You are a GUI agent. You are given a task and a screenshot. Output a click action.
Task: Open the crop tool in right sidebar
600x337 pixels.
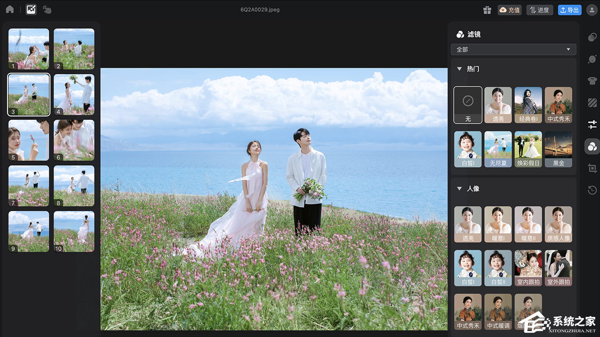[592, 168]
